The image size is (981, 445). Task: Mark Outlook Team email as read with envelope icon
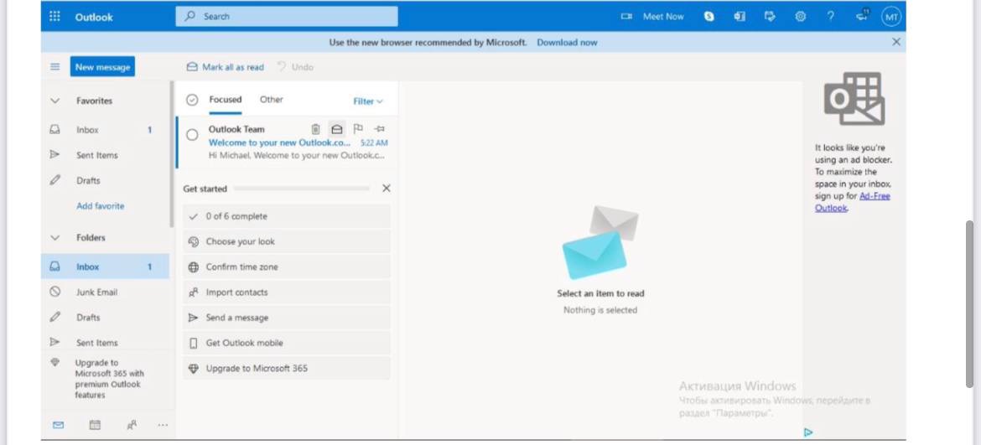[336, 129]
